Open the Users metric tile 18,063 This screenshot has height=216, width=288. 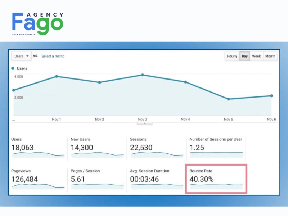point(38,148)
